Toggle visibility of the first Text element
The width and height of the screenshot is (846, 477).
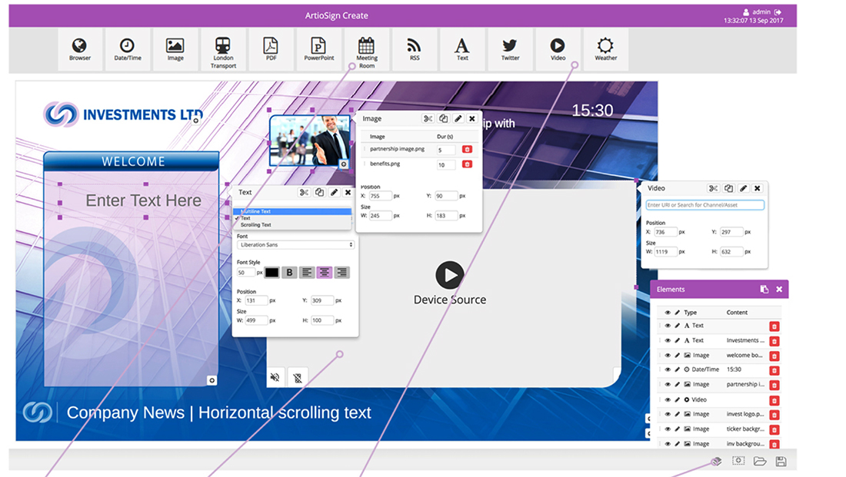coord(668,326)
